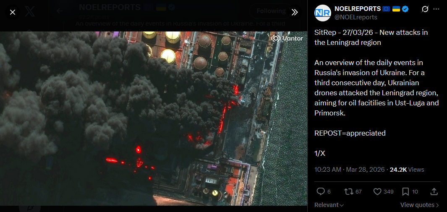
Task: Click the satellite image of burning facility
Action: (x=154, y=118)
